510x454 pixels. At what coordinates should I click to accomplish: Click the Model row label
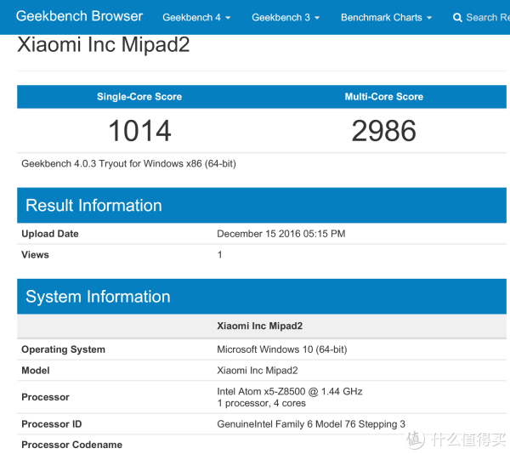tap(36, 371)
